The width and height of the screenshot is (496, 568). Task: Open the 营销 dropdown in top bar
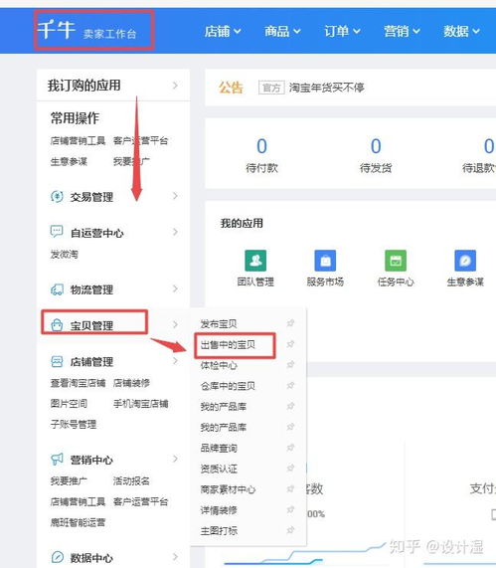point(402,31)
